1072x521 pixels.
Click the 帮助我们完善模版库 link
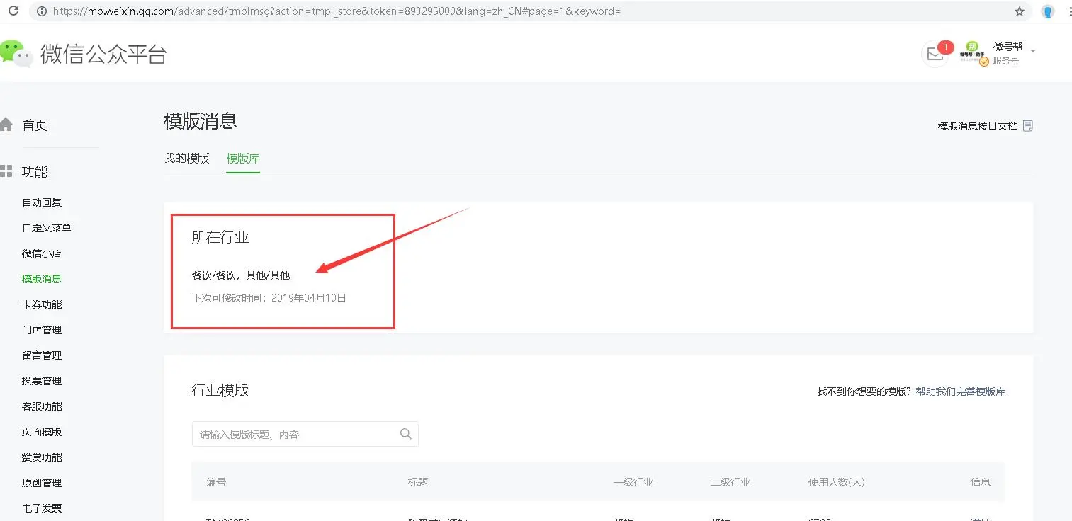960,391
